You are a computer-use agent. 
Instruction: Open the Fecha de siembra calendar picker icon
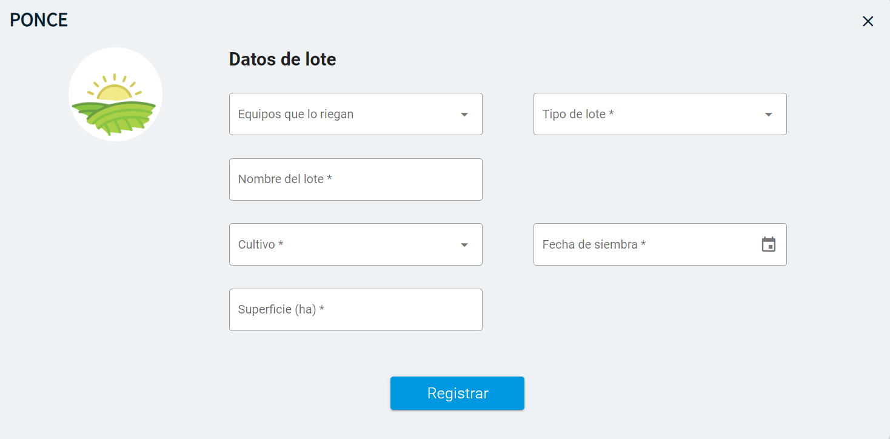point(768,244)
